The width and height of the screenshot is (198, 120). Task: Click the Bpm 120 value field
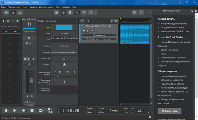tap(126, 112)
